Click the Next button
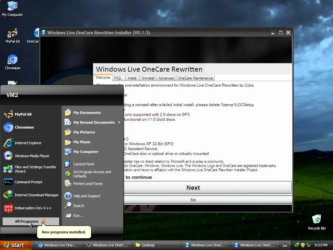Viewport: 333px width, 250px height. [207, 188]
